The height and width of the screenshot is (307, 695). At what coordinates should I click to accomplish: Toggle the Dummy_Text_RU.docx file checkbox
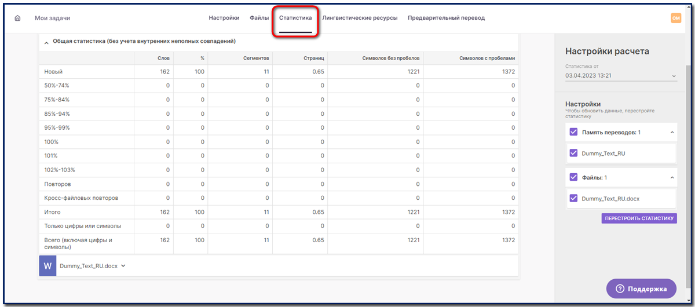573,198
